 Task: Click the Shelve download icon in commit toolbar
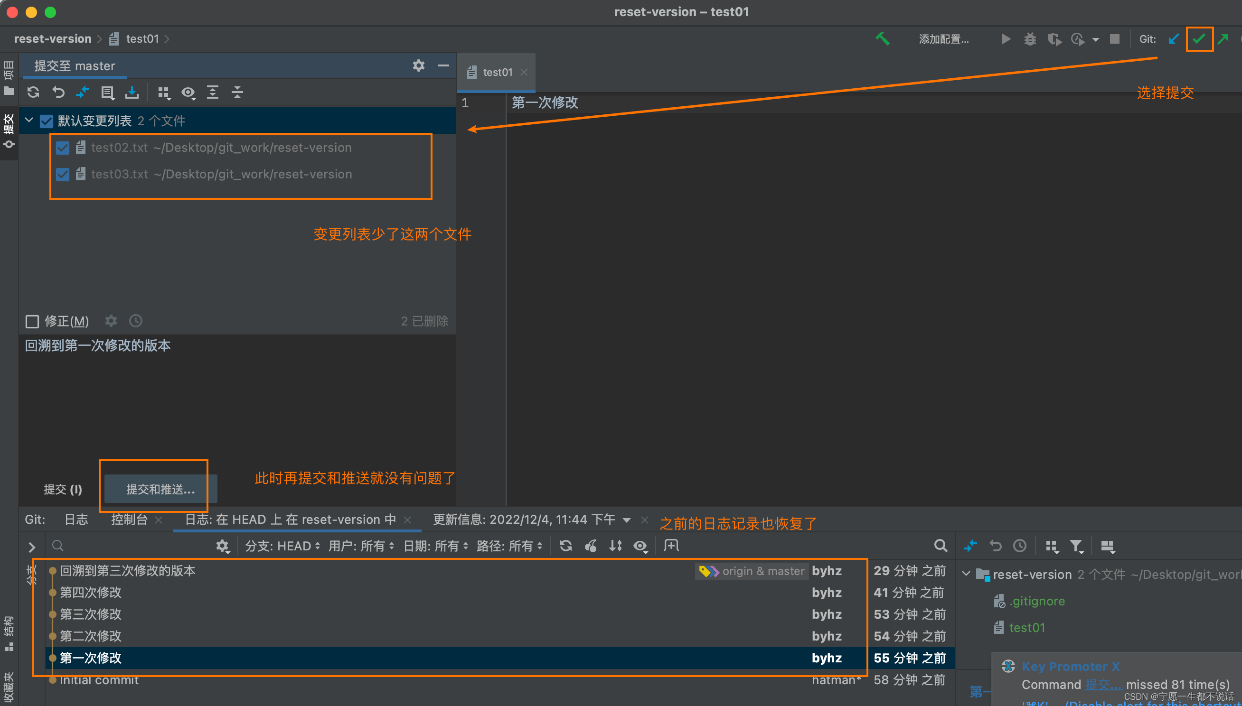(x=132, y=92)
